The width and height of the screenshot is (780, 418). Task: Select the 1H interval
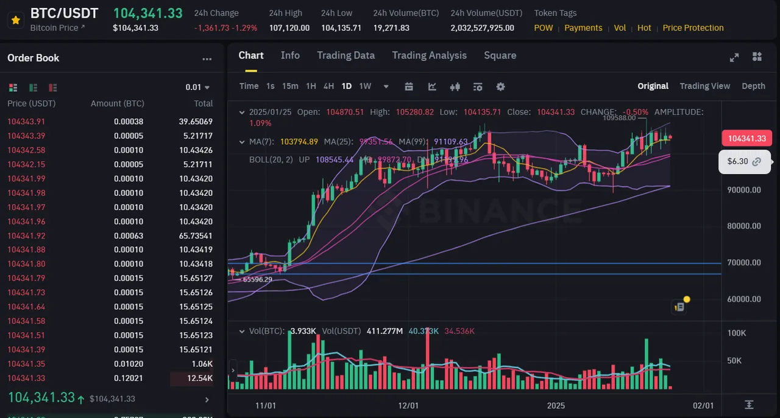311,86
